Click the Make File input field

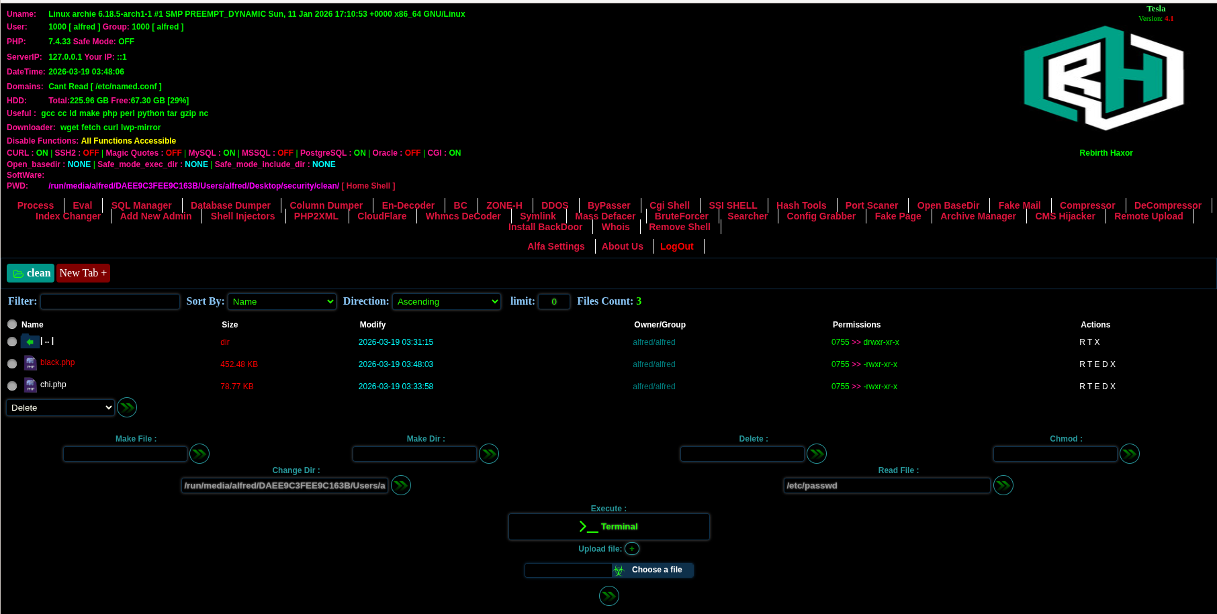126,454
